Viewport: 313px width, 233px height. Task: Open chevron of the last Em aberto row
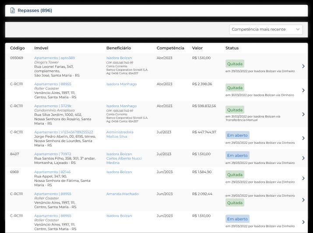pos(303,222)
